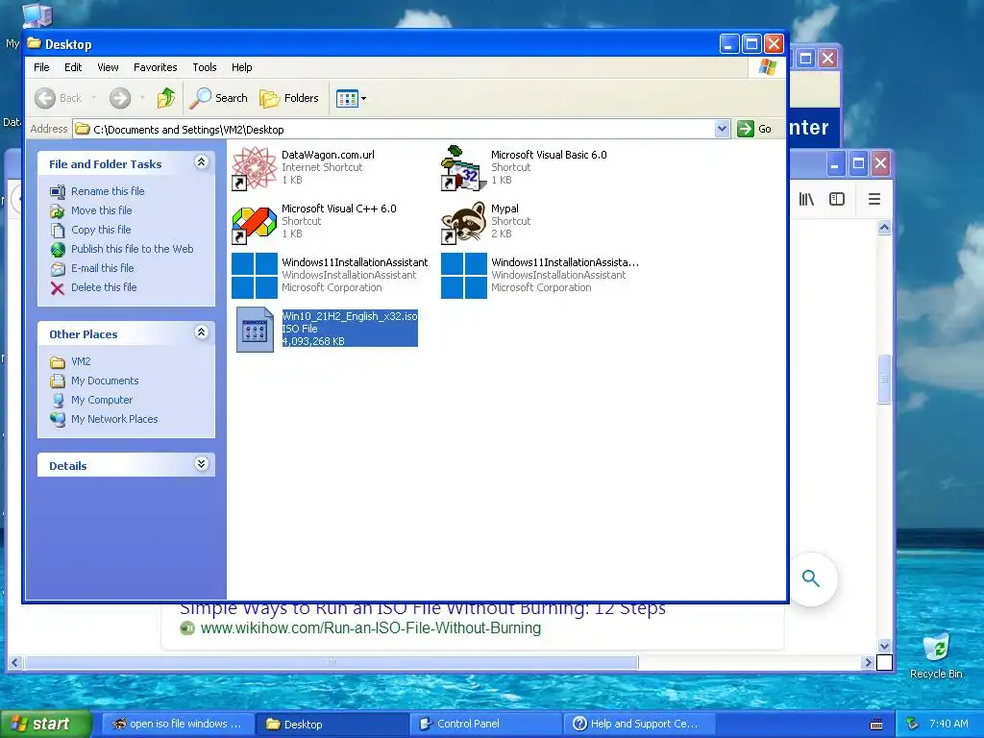Open the View menu
Screen dimensions: 984x738
pos(108,67)
